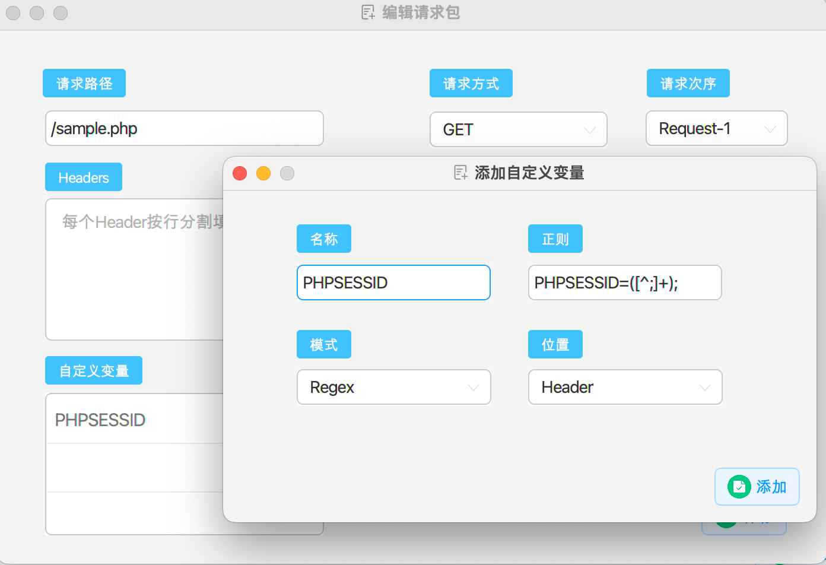
Task: Click the /sample.php path input field
Action: (184, 128)
